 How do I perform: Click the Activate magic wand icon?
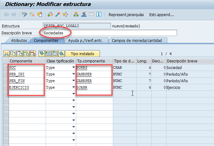pos(58,14)
